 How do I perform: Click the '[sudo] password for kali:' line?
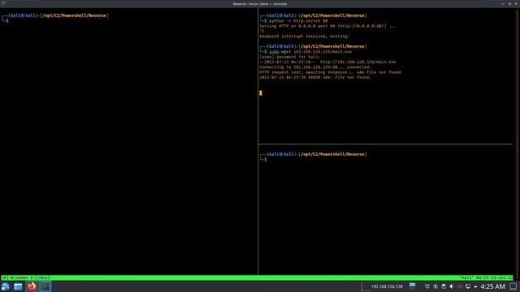click(290, 57)
